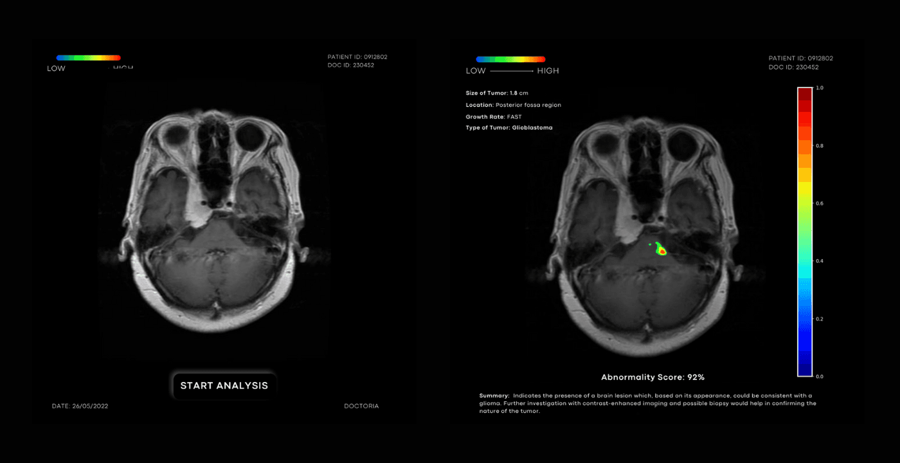Click the 0.0 mark on color scale

819,376
